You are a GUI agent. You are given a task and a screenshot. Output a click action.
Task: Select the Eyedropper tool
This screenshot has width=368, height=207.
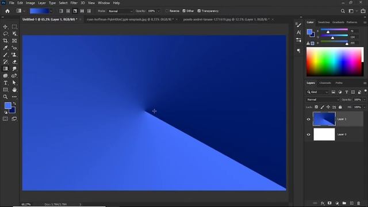(x=5, y=48)
